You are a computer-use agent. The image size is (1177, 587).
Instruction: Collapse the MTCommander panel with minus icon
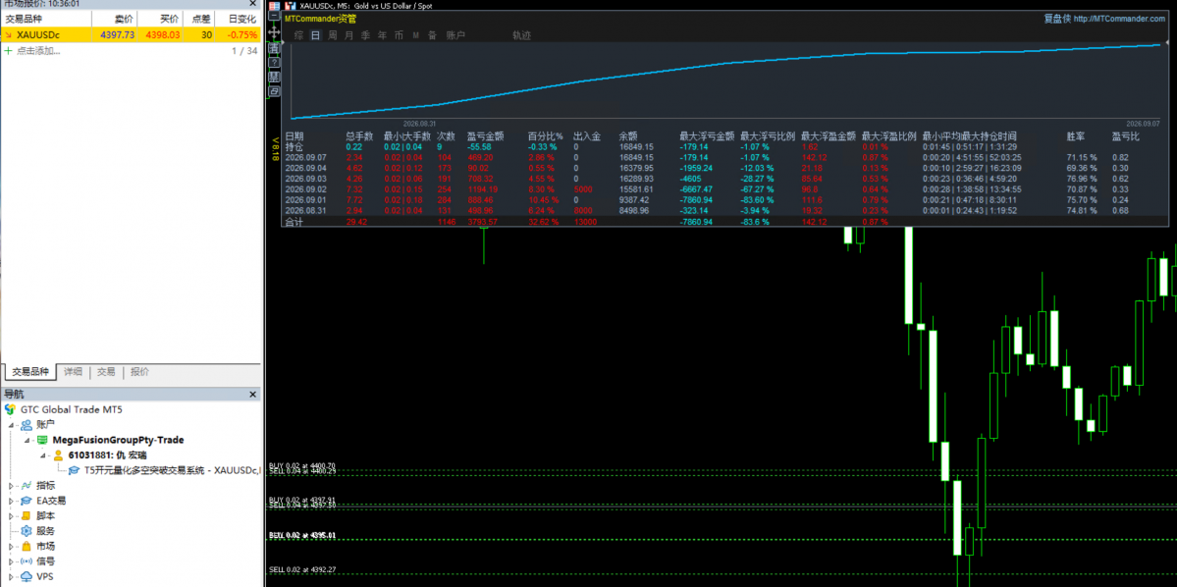(x=274, y=15)
